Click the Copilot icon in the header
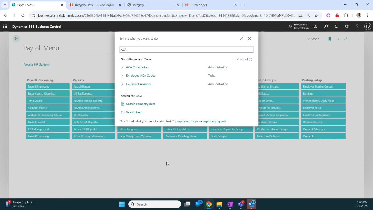Viewport: 373px width, 210px height. (x=315, y=27)
